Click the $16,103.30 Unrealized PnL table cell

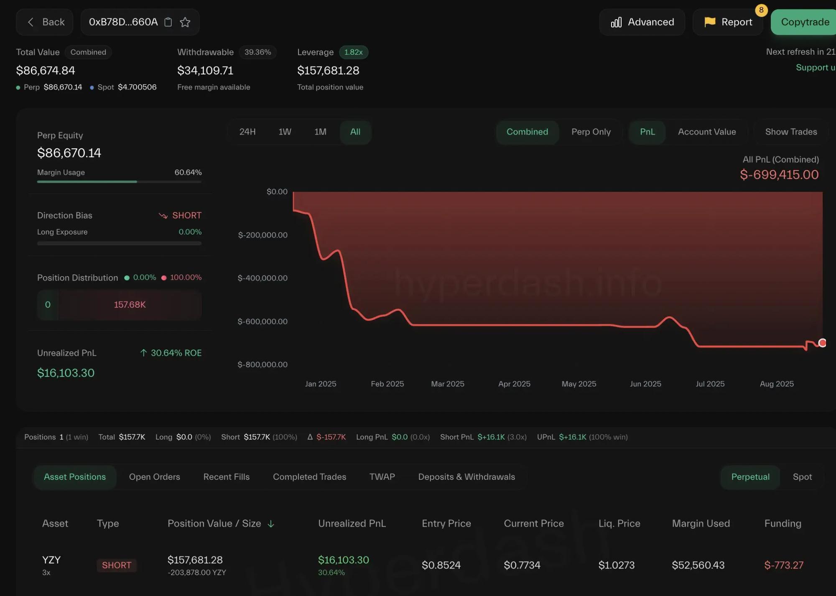(x=344, y=560)
